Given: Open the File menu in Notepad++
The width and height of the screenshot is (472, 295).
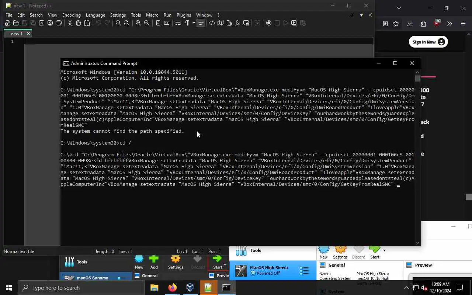Looking at the screenshot, I should [9, 15].
